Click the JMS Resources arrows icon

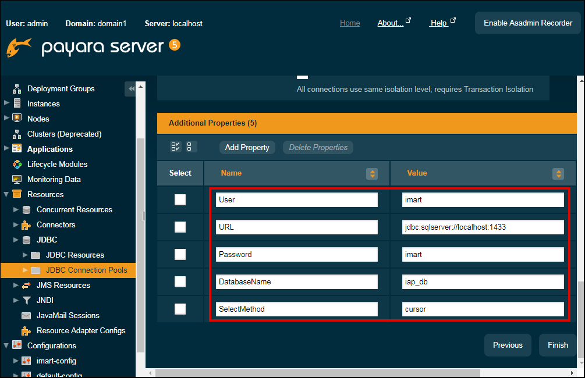[26, 285]
